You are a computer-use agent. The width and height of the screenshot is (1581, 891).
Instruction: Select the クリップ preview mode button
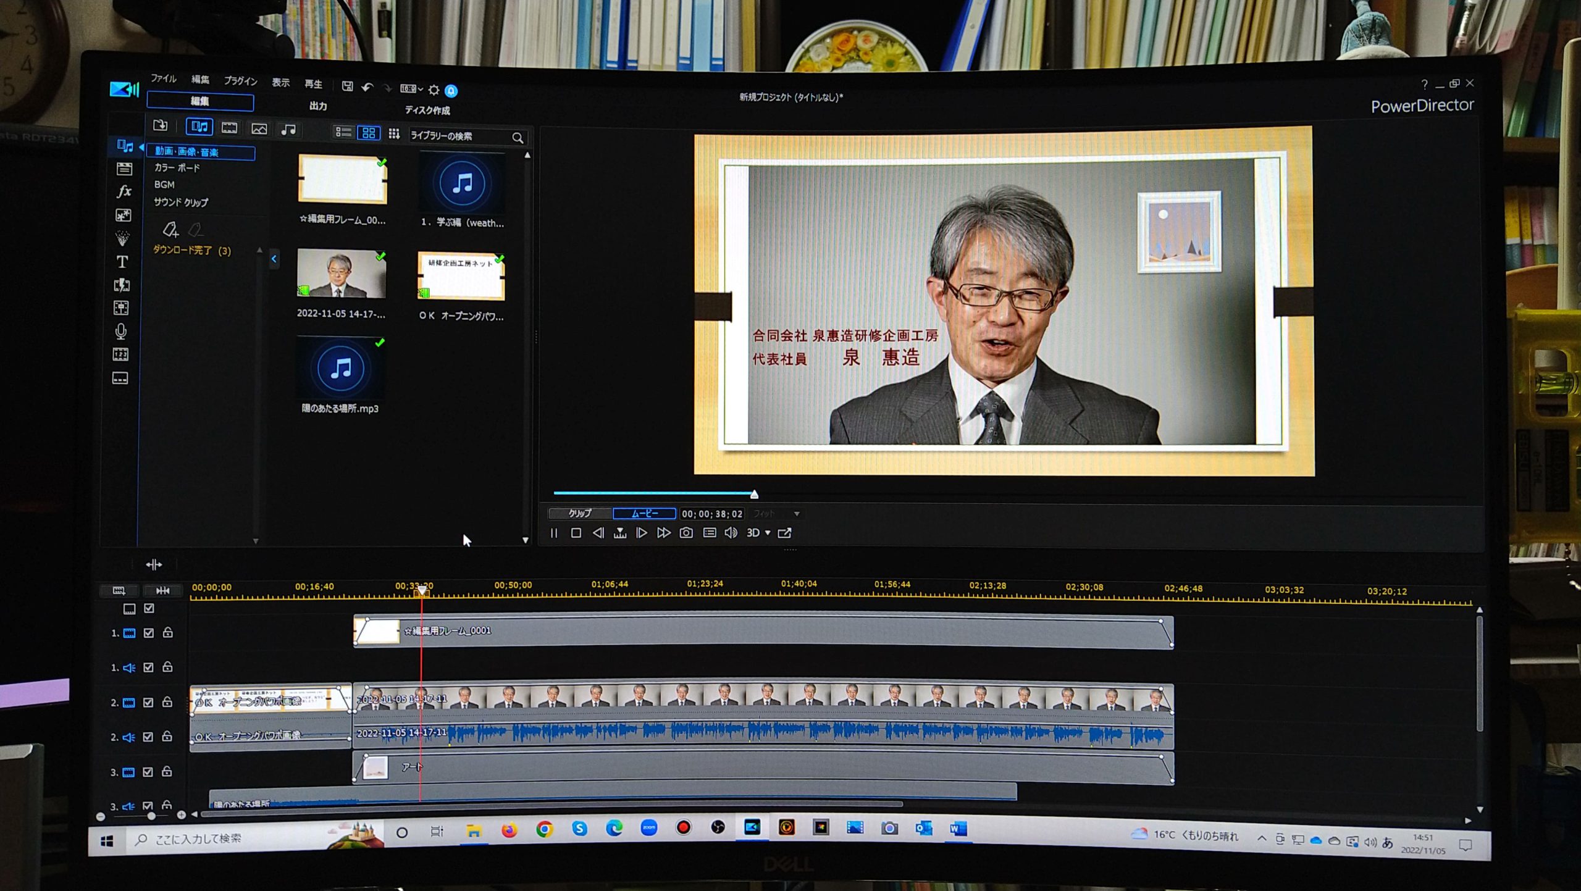tap(580, 513)
